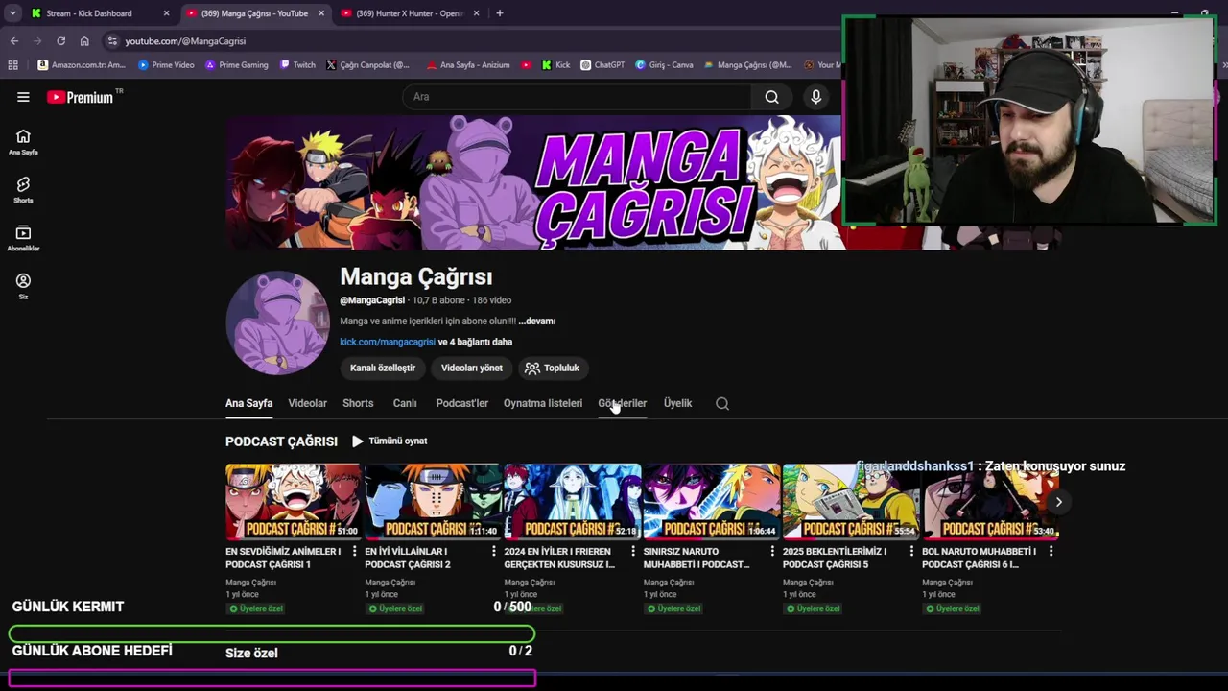The width and height of the screenshot is (1228, 691).
Task: Open a new browser tab
Action: coord(500,13)
